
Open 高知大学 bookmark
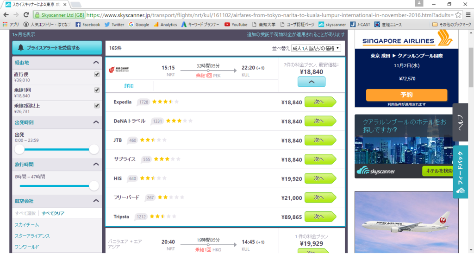263,25
